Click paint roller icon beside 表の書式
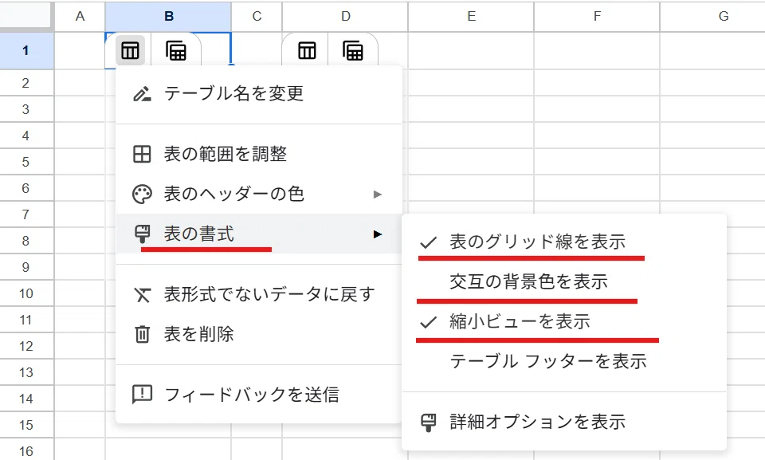The image size is (765, 460). pyautogui.click(x=142, y=234)
